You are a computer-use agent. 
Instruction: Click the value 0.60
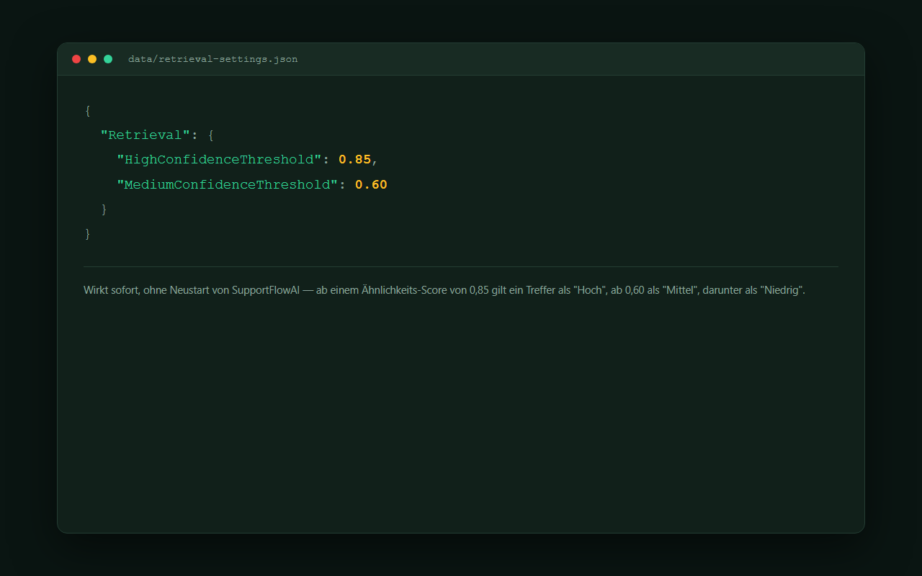pos(371,184)
